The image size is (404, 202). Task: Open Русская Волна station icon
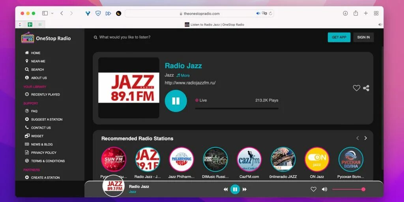pyautogui.click(x=351, y=159)
